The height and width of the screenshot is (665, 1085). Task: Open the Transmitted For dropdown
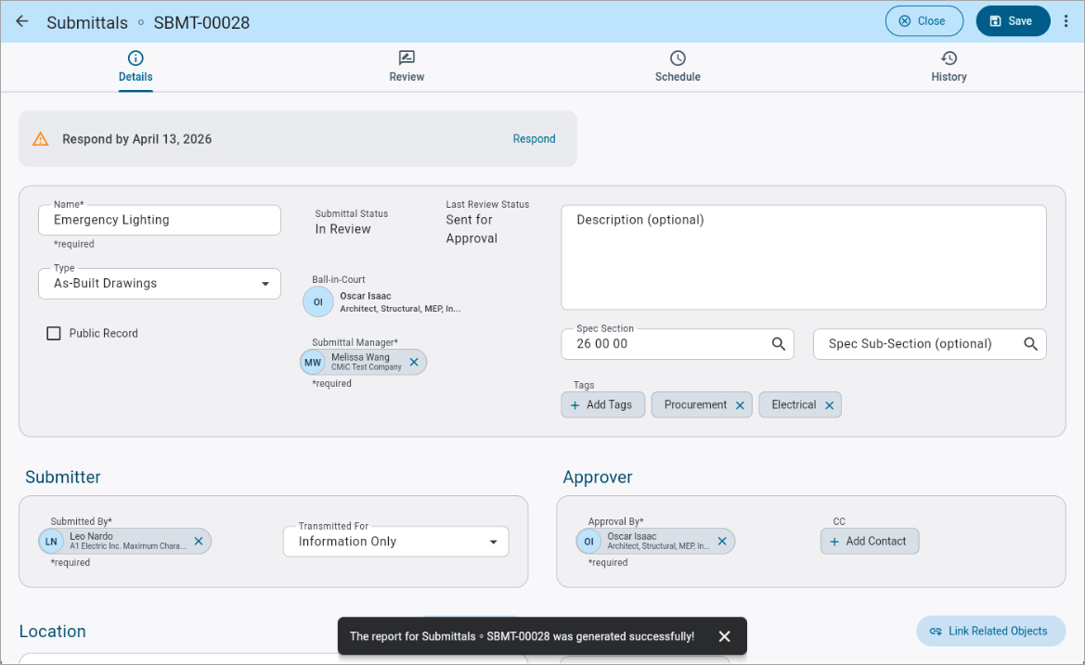(x=395, y=542)
